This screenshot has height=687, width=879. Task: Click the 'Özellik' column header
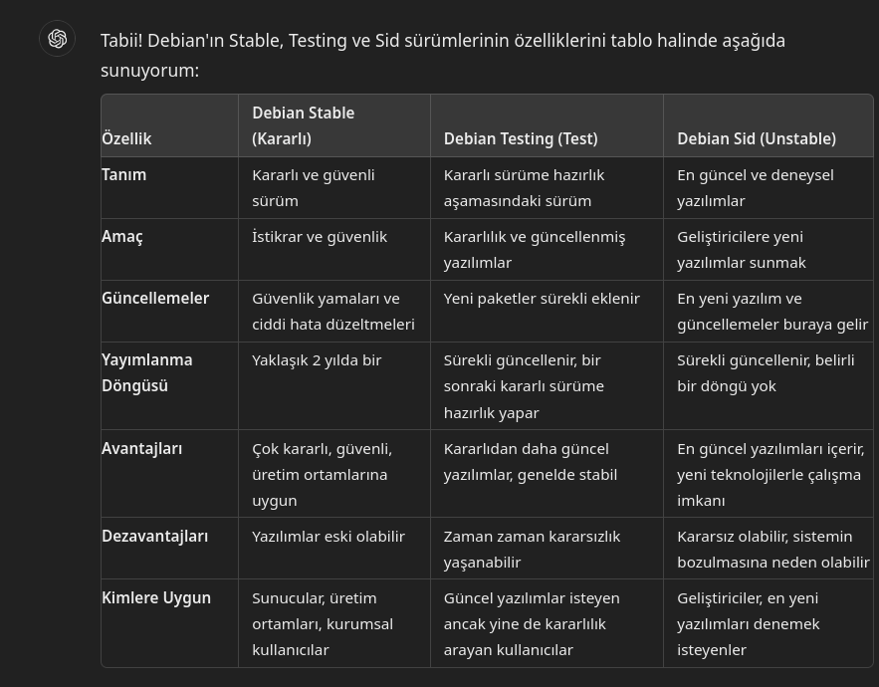(x=126, y=138)
